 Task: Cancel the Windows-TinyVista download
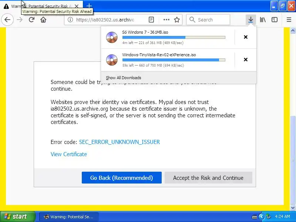coord(246,60)
